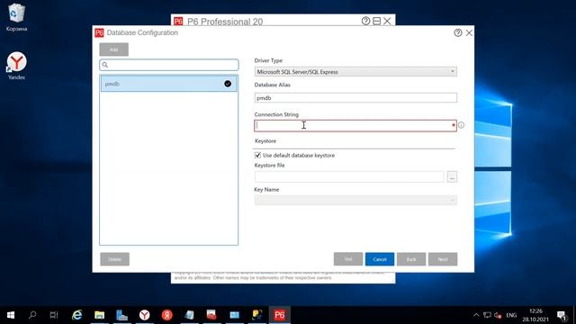The height and width of the screenshot is (324, 576).
Task: Click into the Database Alias field
Action: click(355, 98)
